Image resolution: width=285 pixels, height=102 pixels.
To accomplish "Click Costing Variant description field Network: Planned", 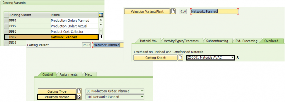I will click(108, 45).
